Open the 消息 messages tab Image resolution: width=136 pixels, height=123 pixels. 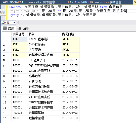pyautogui.click(x=23, y=29)
